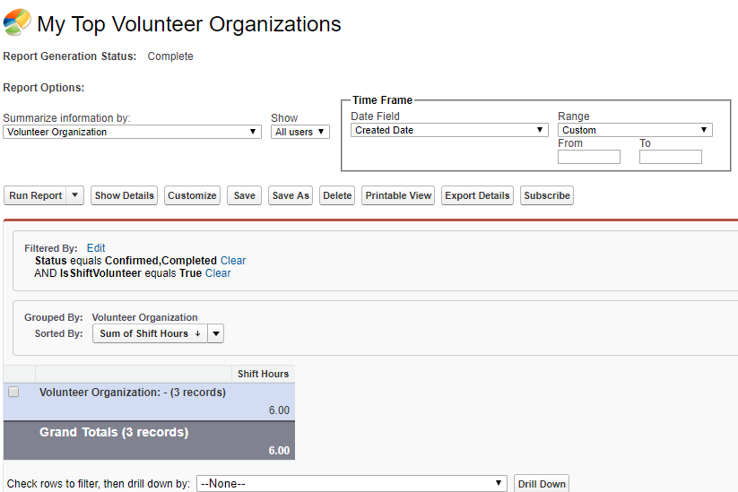Check the Volunteer Organization row checkbox
The width and height of the screenshot is (738, 492).
pyautogui.click(x=13, y=392)
